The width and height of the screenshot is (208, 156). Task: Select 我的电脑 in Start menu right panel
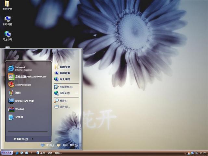tap(64, 73)
